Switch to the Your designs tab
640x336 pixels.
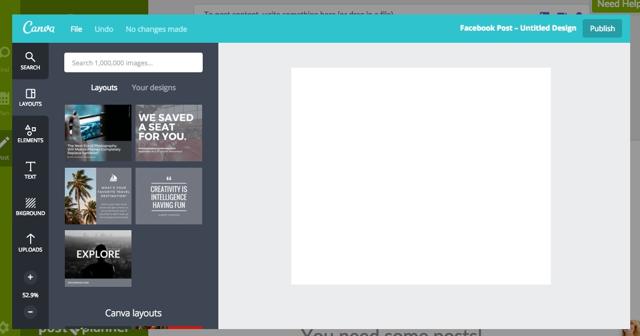click(153, 87)
